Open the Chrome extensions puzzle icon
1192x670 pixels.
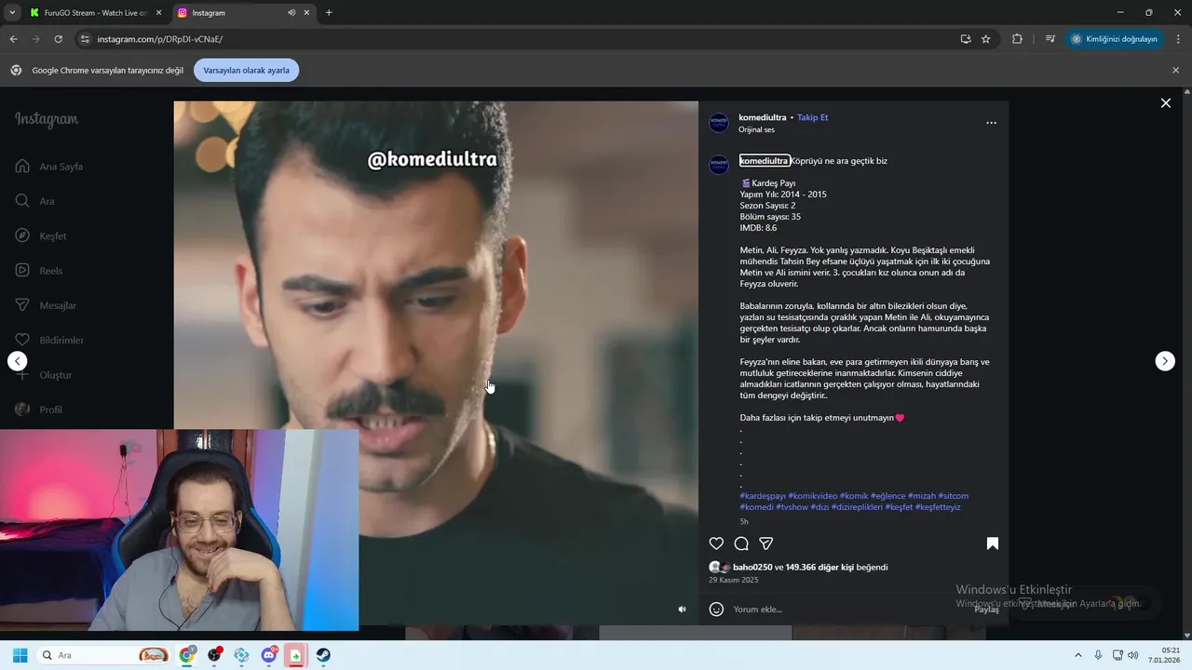pyautogui.click(x=1017, y=39)
